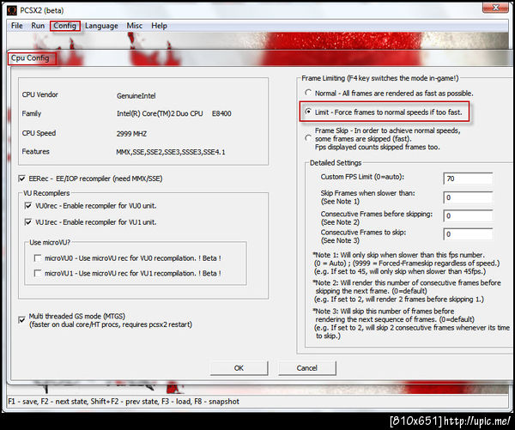Open the Misc menu
The width and height of the screenshot is (515, 430).
[x=135, y=26]
